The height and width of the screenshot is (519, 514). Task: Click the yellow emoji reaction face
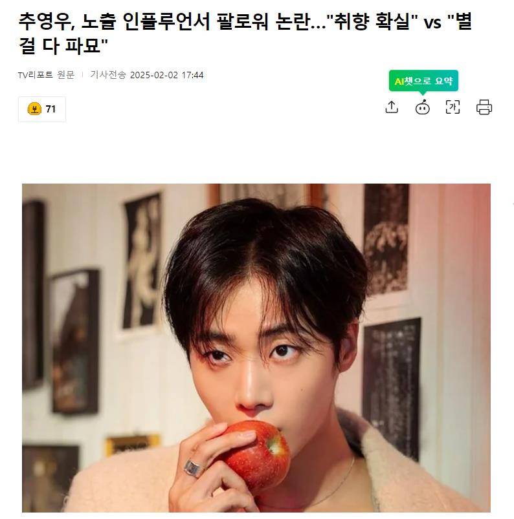tap(34, 109)
